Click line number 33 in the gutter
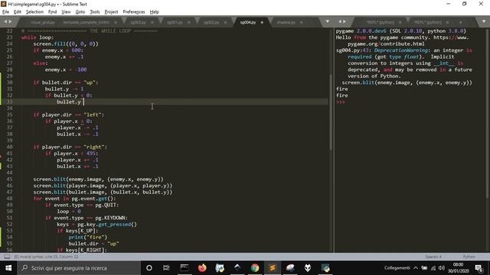Image resolution: width=490 pixels, height=275 pixels. tap(9, 102)
